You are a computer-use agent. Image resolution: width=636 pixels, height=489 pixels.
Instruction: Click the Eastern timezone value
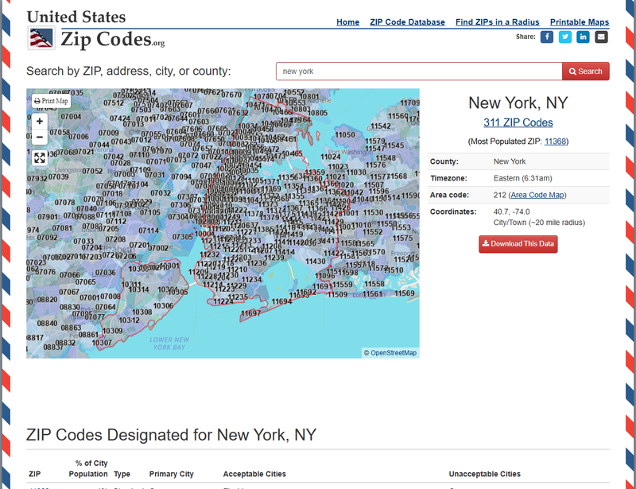tap(523, 178)
